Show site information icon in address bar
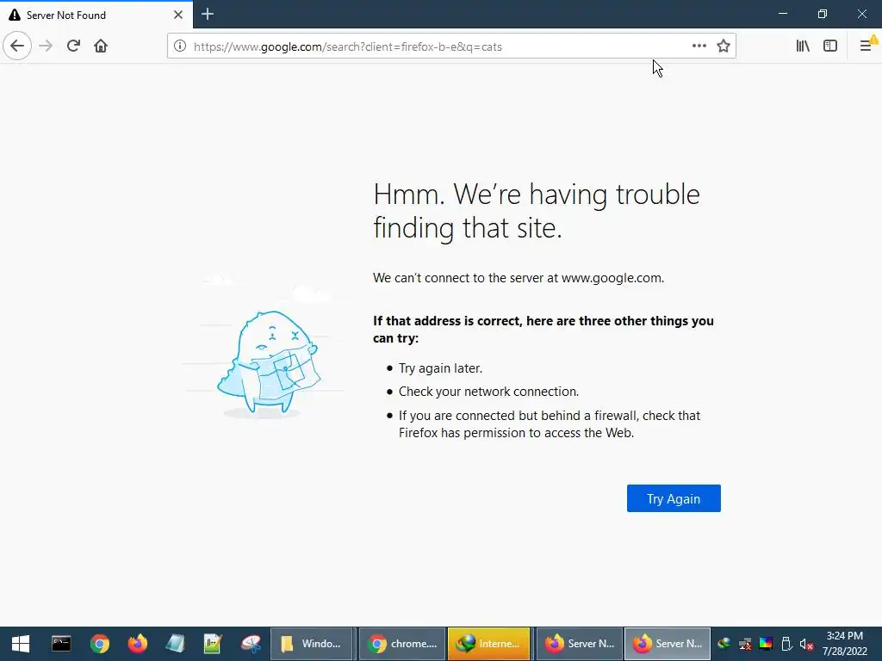Image resolution: width=882 pixels, height=661 pixels. pos(179,46)
